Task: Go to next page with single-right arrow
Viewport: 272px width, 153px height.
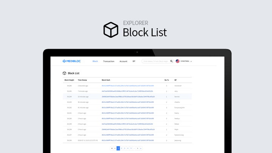Action: click(138, 148)
